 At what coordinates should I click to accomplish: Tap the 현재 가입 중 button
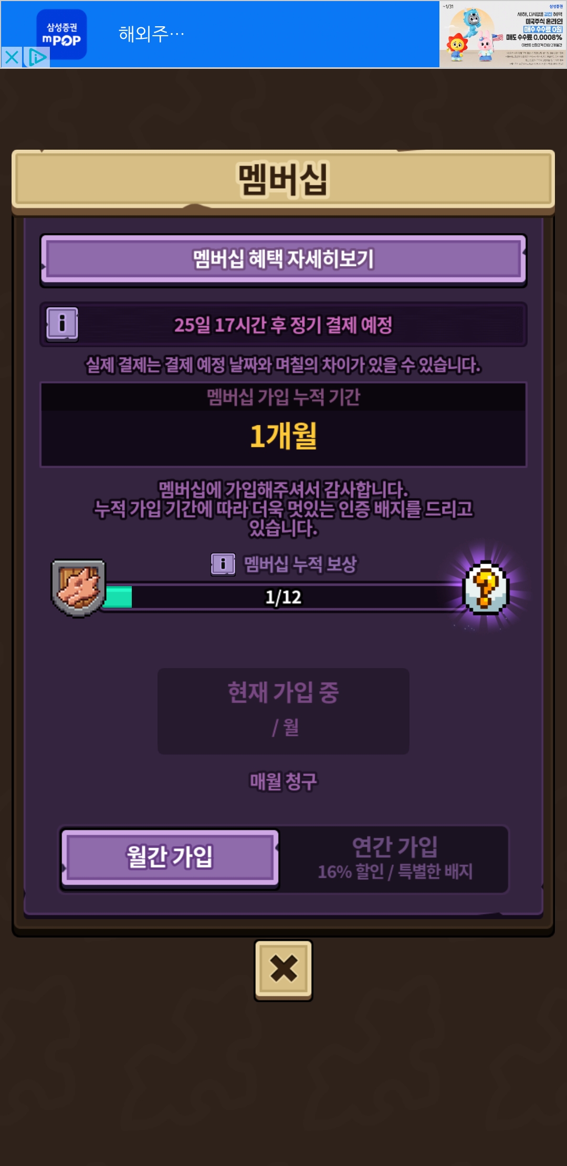(283, 711)
